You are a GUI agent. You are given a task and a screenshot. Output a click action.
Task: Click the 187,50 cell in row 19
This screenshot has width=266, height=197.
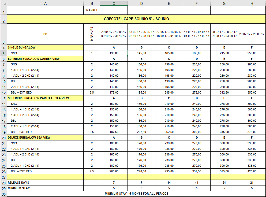(114, 132)
